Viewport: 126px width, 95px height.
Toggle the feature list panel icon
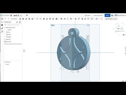(2, 19)
